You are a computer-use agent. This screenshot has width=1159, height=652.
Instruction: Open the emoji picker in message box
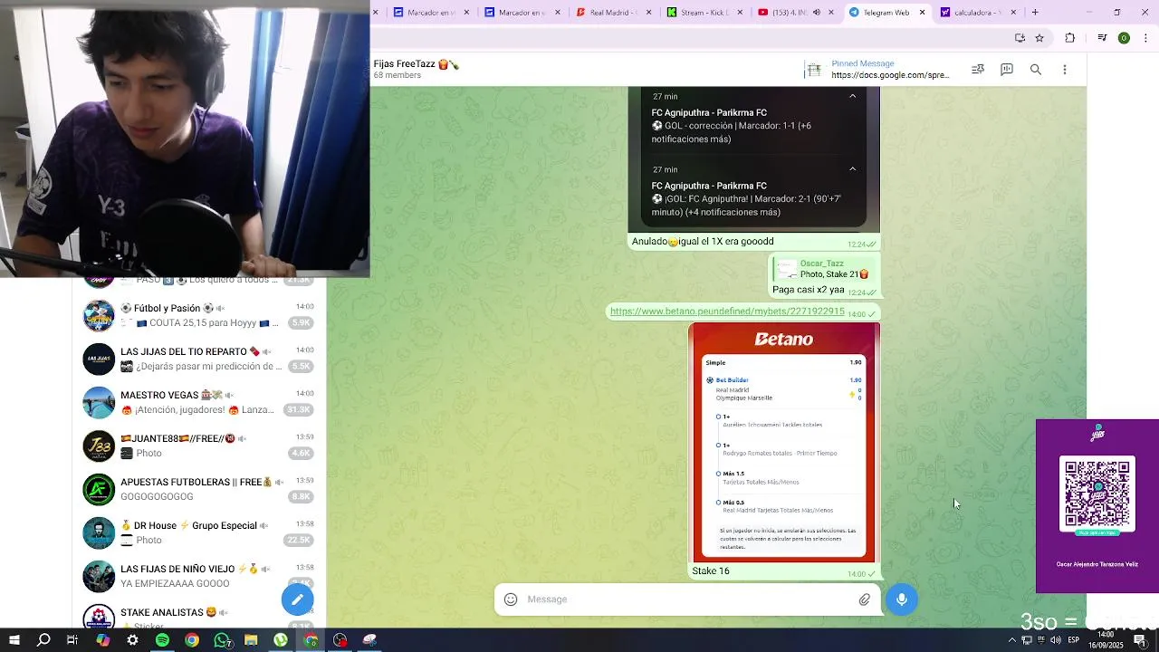511,599
